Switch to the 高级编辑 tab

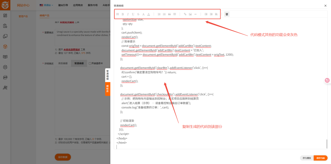pos(63,63)
